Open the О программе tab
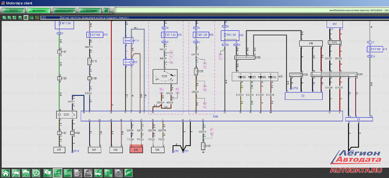389x178 pixels. [90, 11]
